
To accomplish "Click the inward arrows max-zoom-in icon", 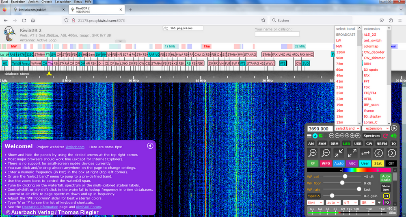I will tap(339, 153).
